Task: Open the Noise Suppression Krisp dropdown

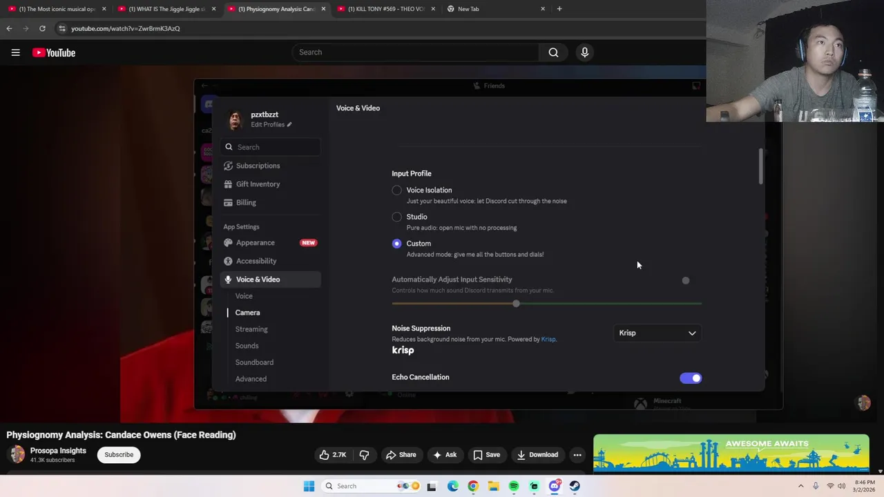Action: 657,333
